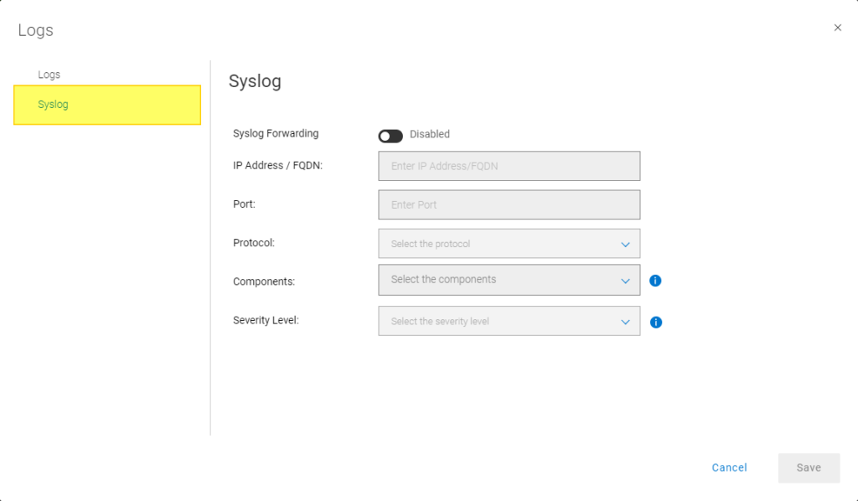858x501 pixels.
Task: Switch Syslog Forwarding from Disabled
Action: [390, 134]
